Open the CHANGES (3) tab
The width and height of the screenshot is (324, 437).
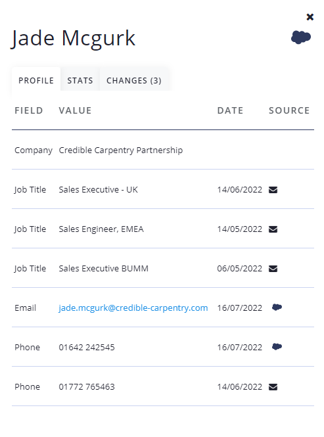tap(134, 81)
